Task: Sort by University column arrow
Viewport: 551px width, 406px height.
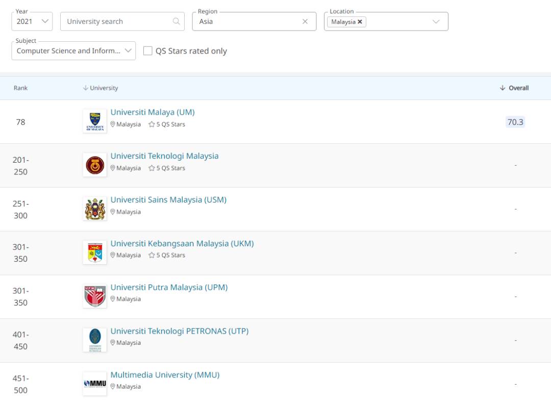Action: click(85, 88)
